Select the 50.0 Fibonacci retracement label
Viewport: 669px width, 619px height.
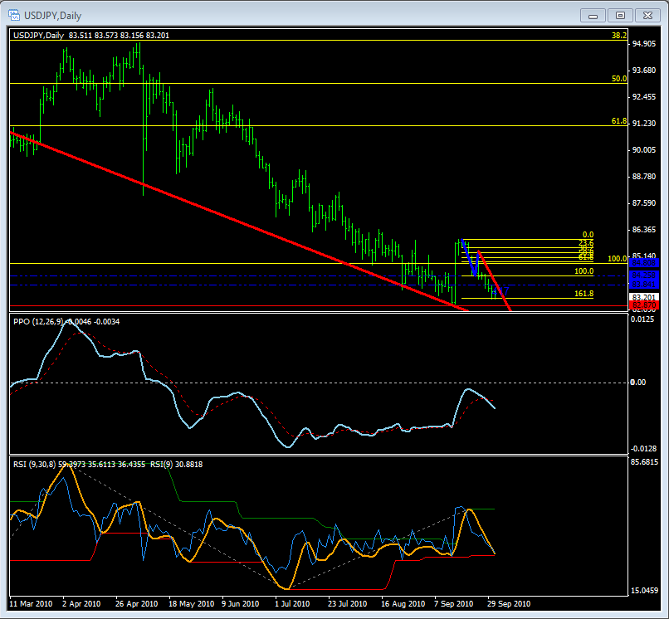pyautogui.click(x=618, y=79)
